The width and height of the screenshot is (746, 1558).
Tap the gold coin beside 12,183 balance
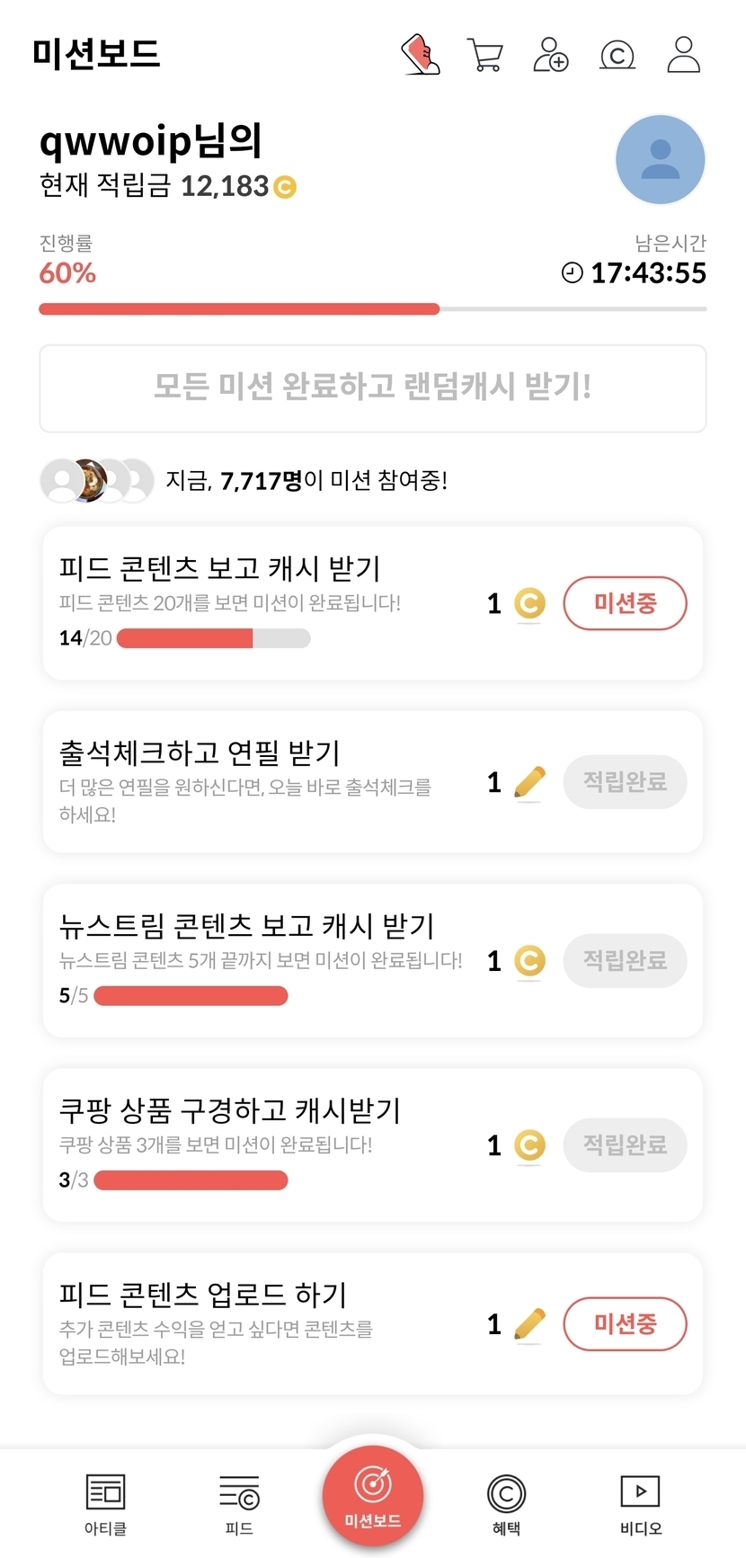(285, 187)
